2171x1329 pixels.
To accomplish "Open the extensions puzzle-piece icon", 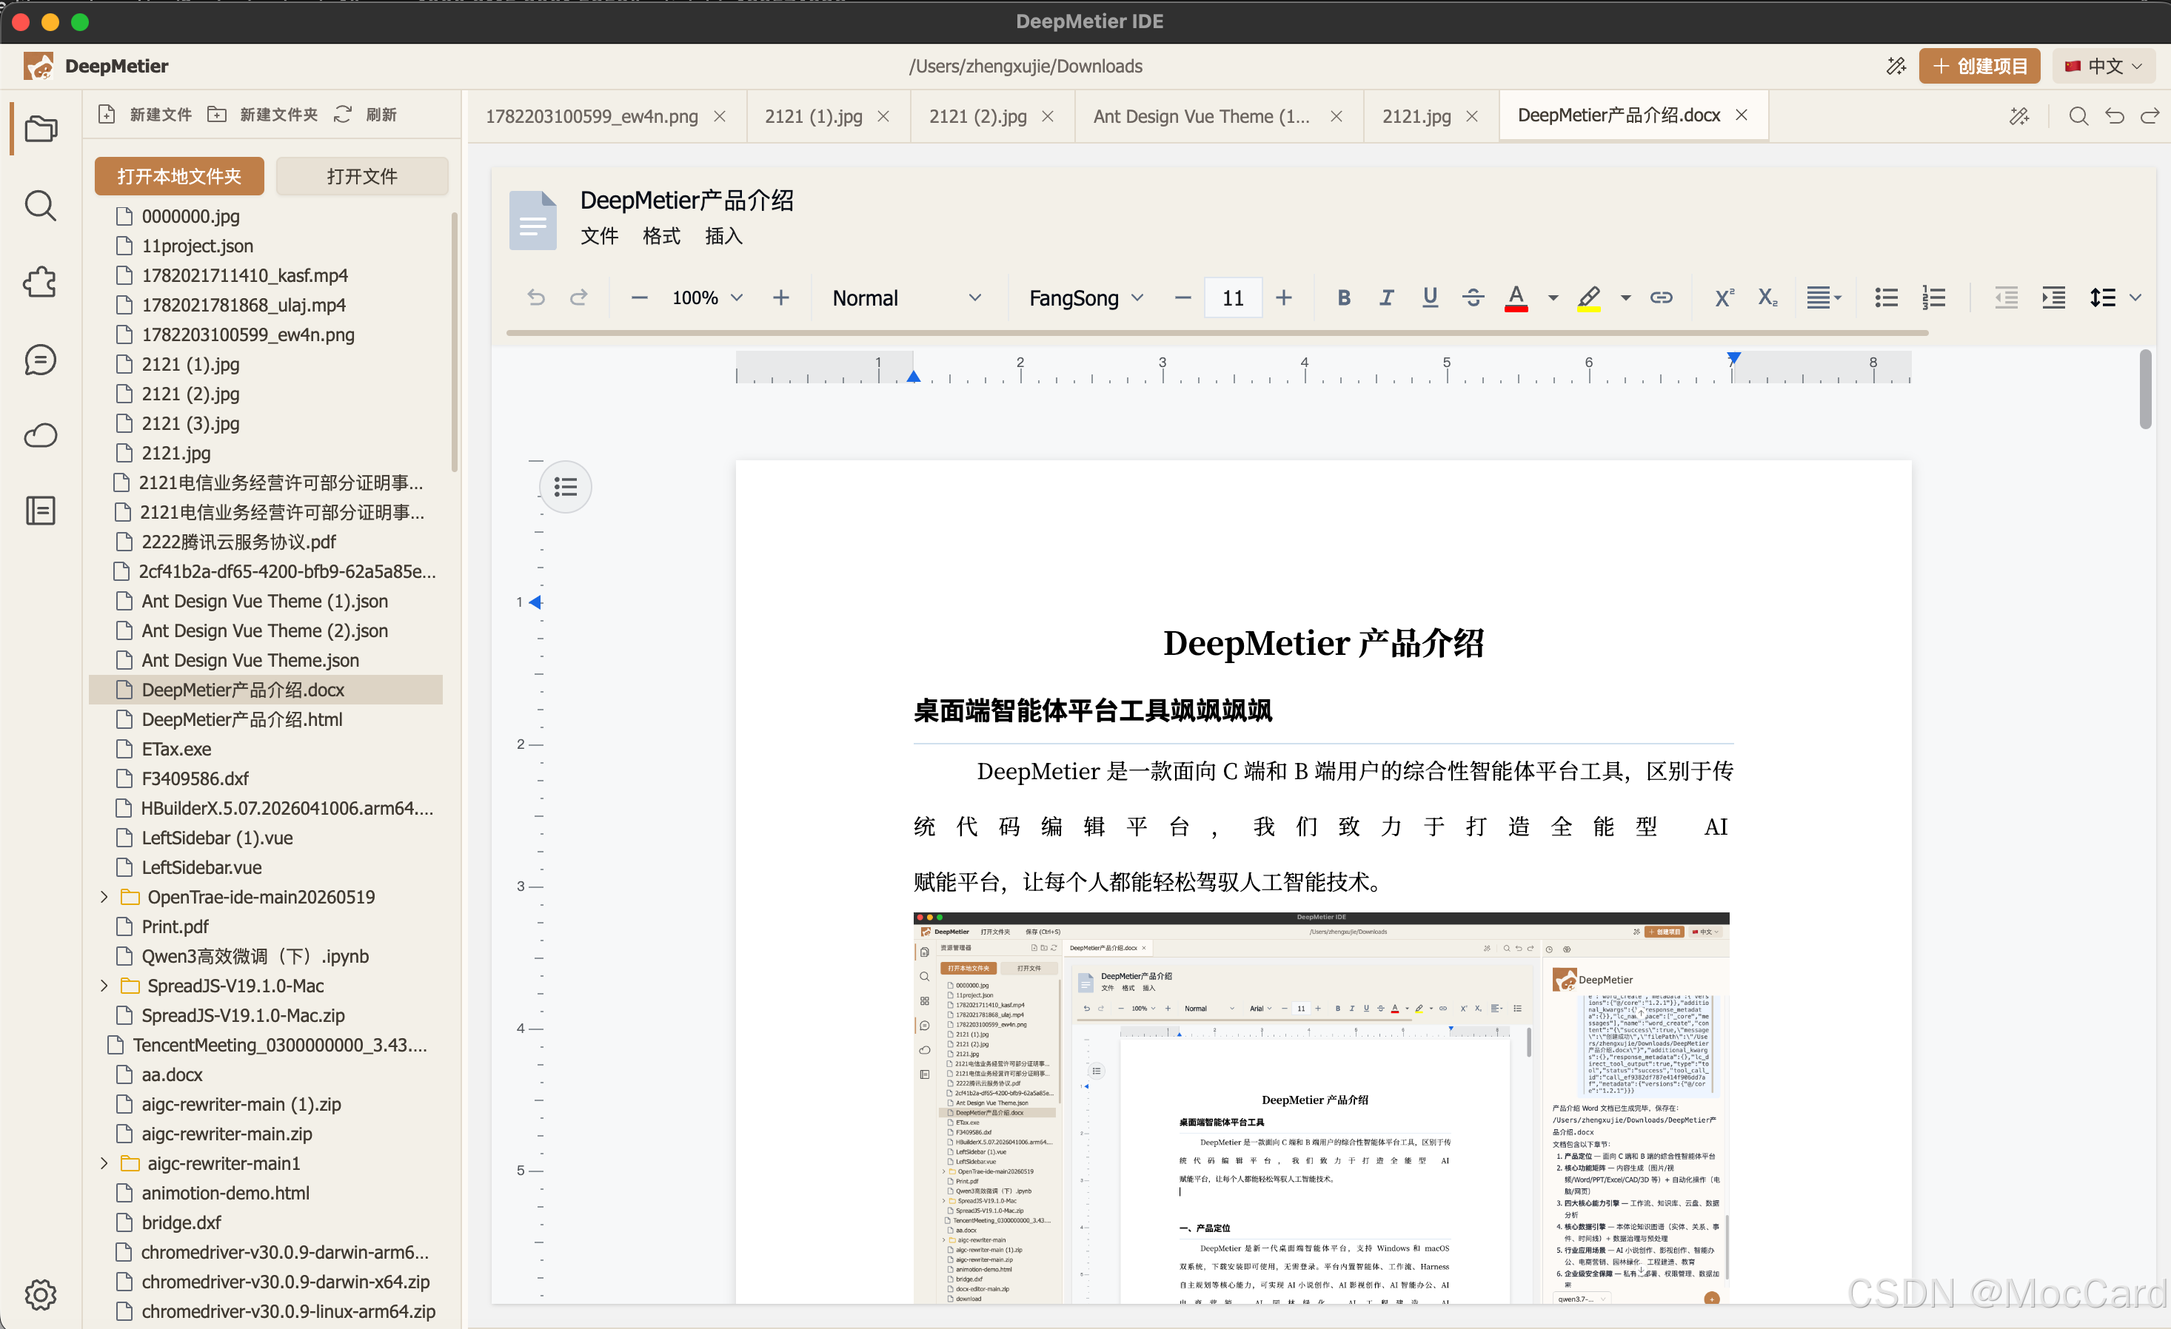I will tap(41, 283).
